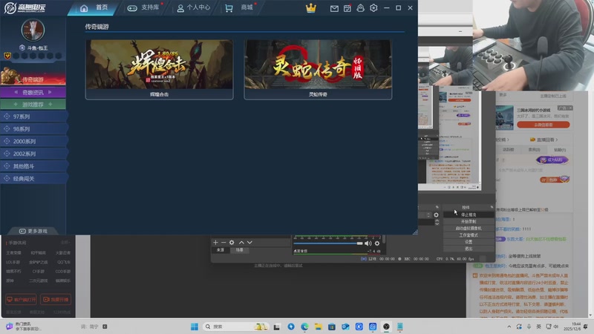
Task: Click the bag icon beside the settings gear
Action: click(360, 8)
